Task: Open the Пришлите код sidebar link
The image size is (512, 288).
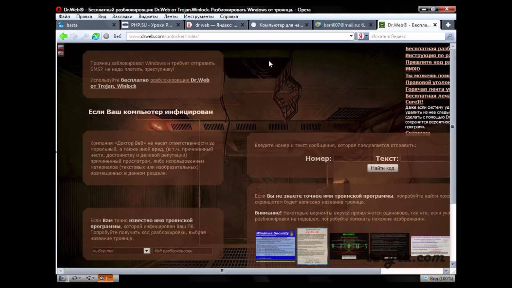Action: pos(428,62)
